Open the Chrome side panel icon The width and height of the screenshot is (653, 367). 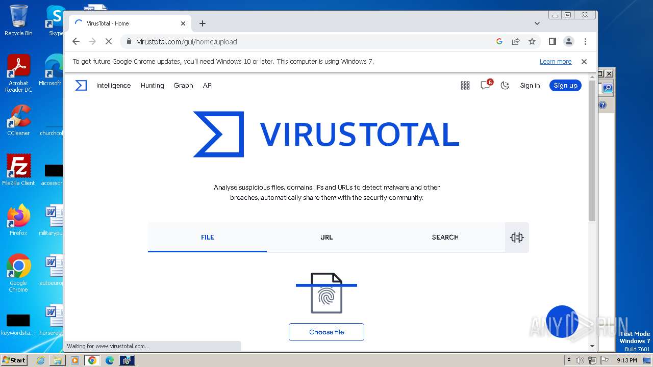[x=552, y=42]
